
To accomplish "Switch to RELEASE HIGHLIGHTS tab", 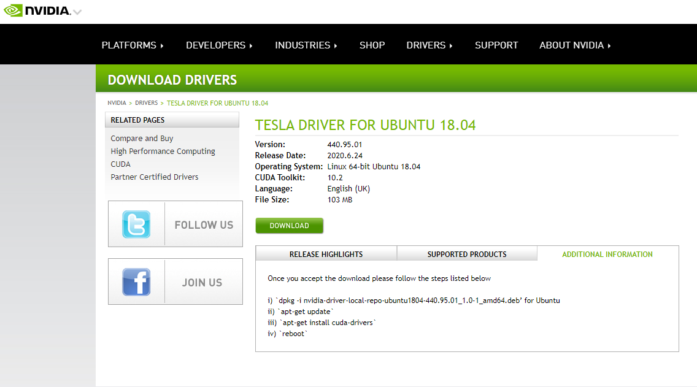I will pyautogui.click(x=326, y=254).
